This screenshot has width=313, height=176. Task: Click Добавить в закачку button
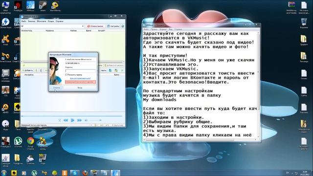coord(114,66)
